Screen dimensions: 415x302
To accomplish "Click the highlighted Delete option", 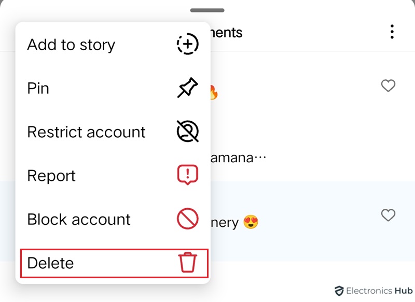I will (x=114, y=263).
